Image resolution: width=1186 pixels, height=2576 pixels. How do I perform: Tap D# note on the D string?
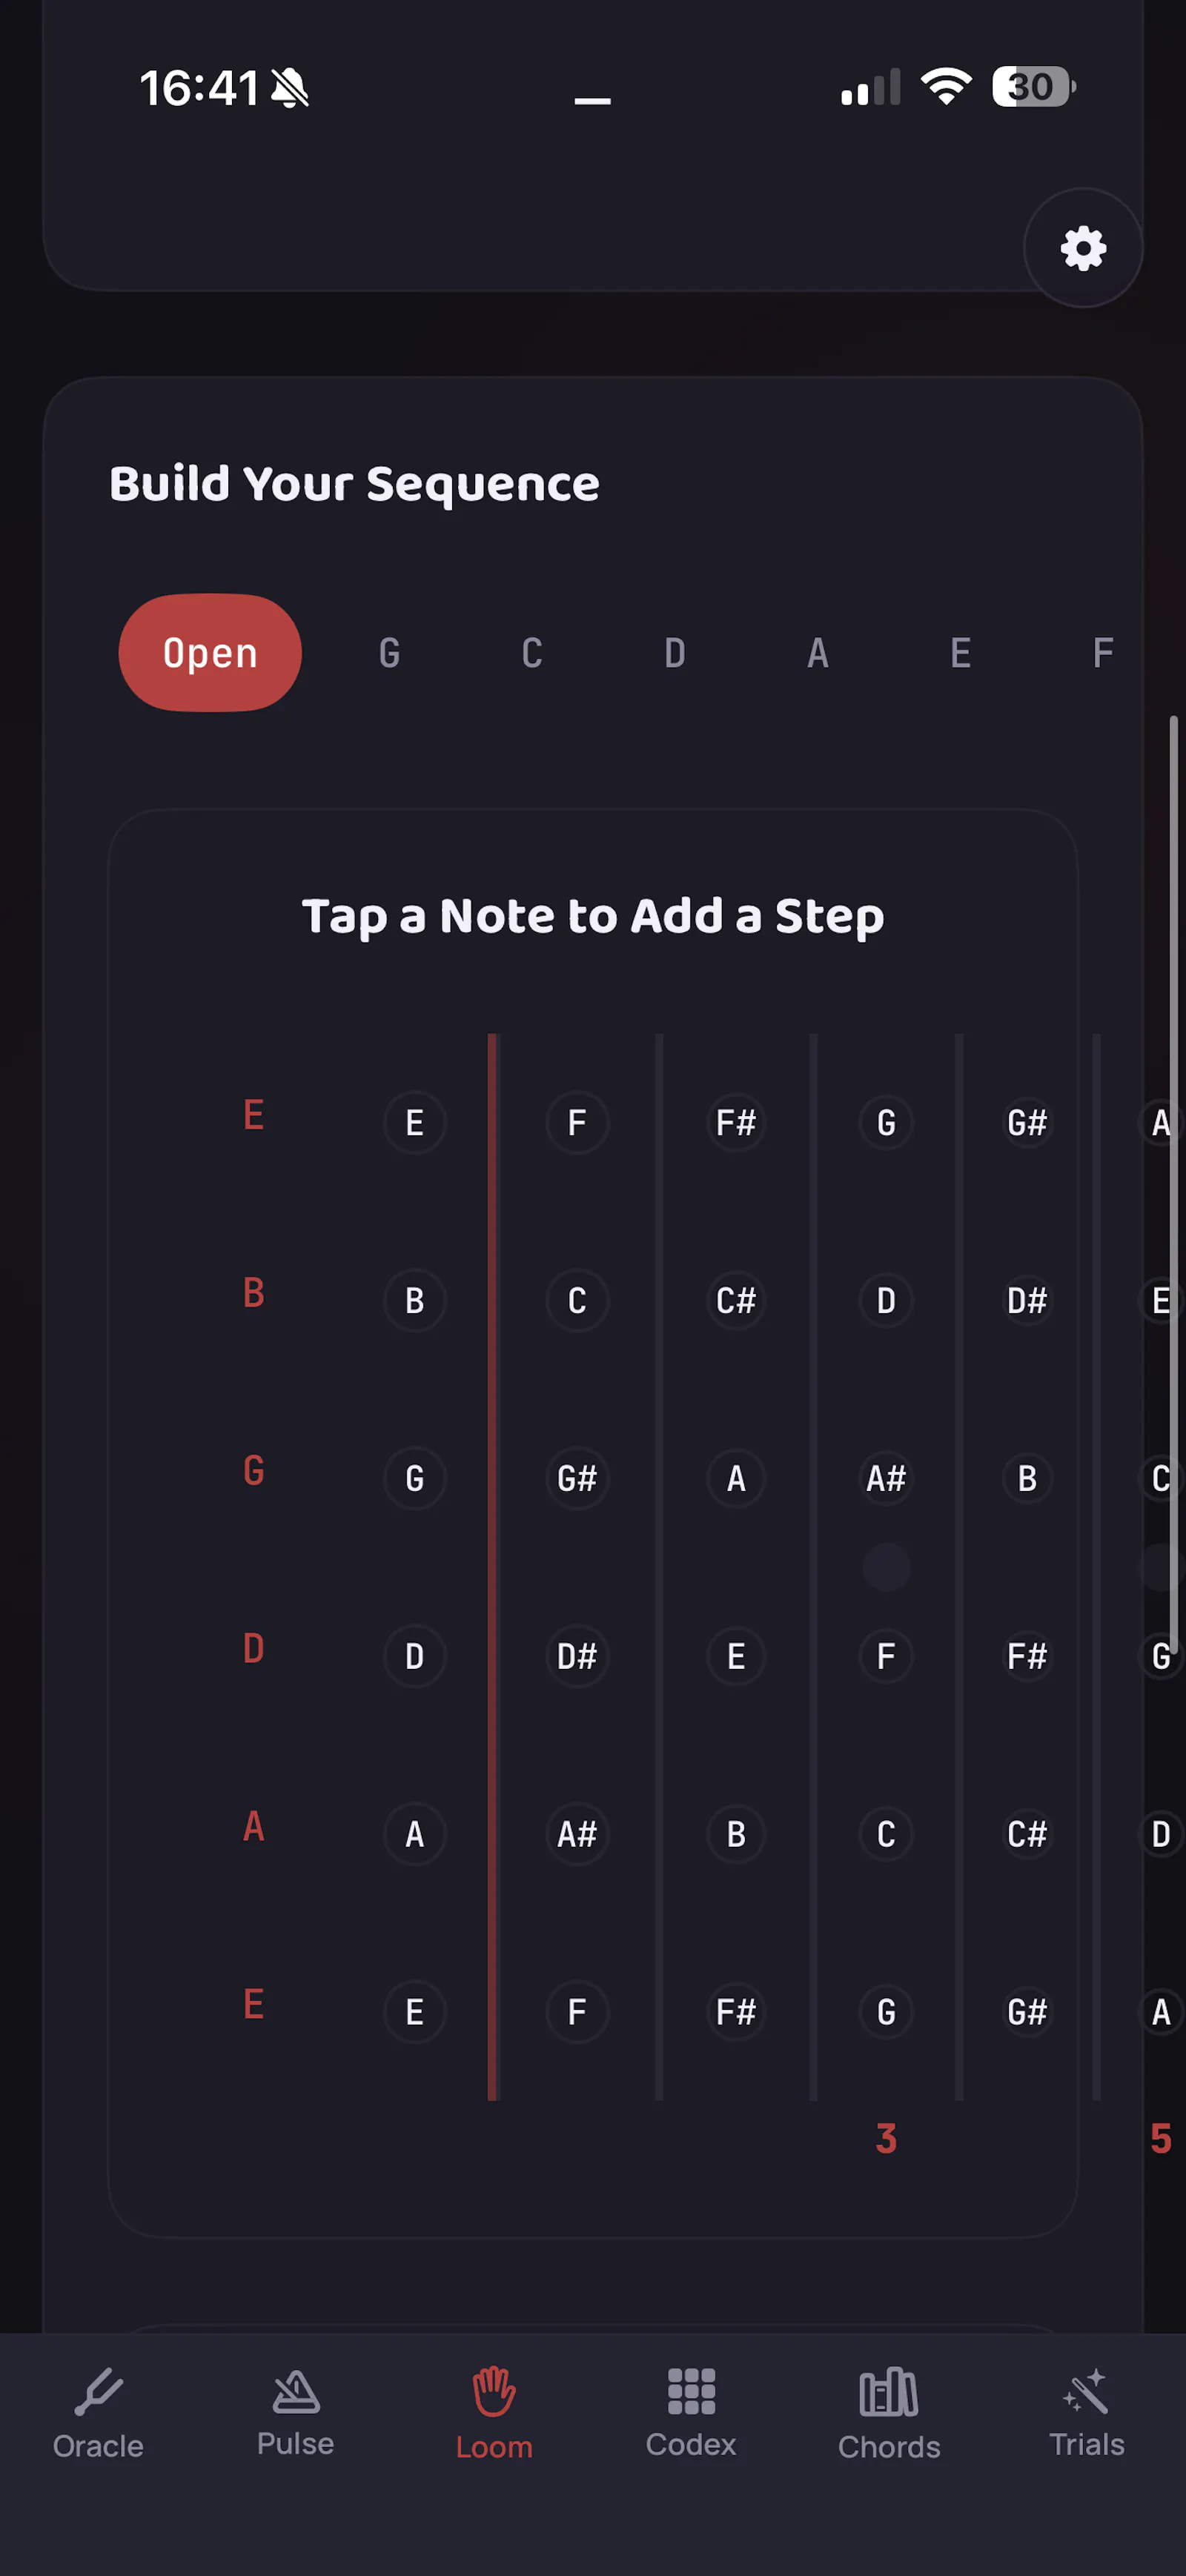click(577, 1656)
